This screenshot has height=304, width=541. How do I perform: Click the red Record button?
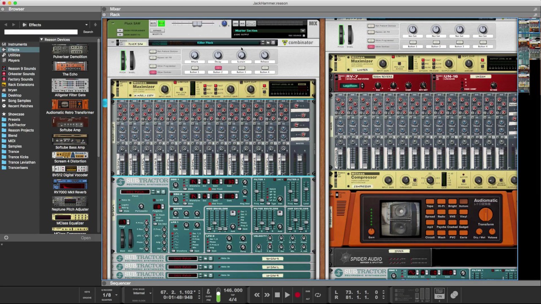click(298, 295)
